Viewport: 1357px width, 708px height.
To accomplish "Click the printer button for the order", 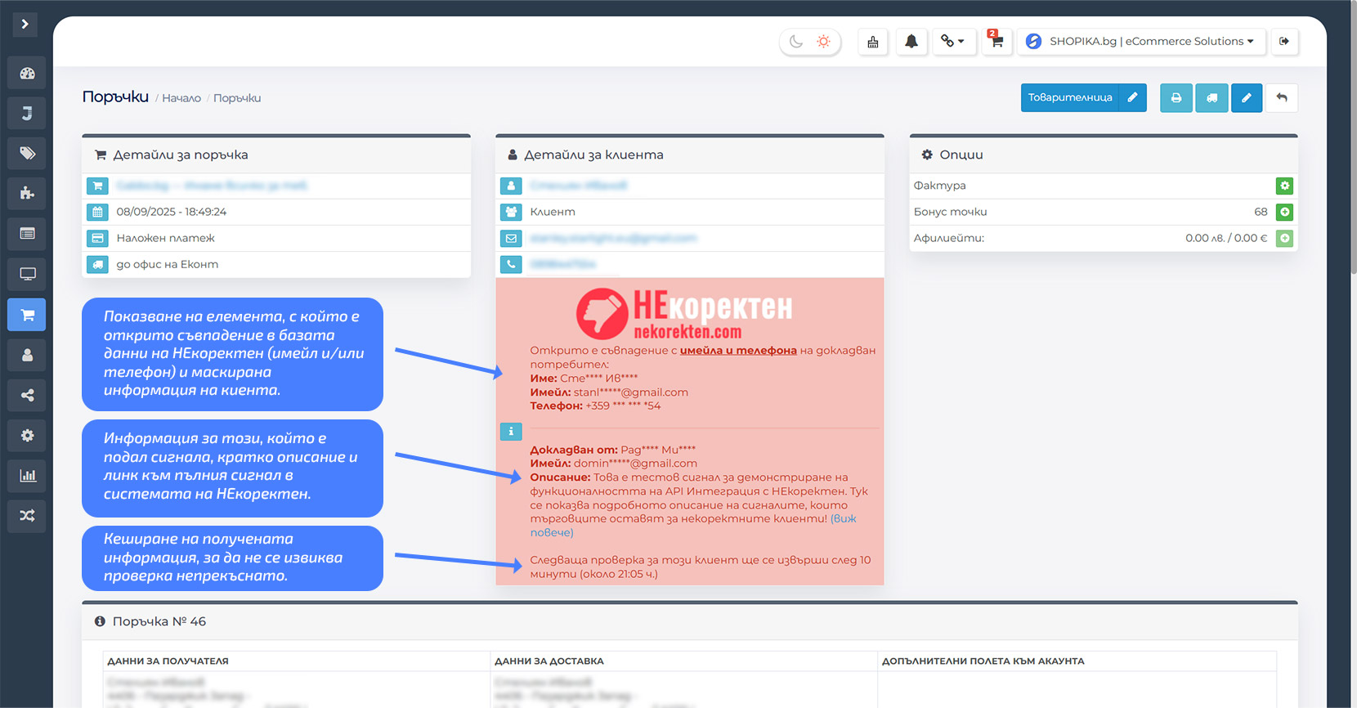I will [x=1176, y=98].
